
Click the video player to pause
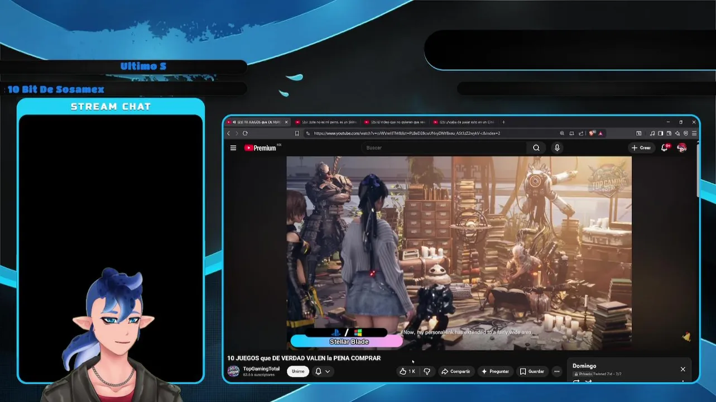click(x=459, y=253)
